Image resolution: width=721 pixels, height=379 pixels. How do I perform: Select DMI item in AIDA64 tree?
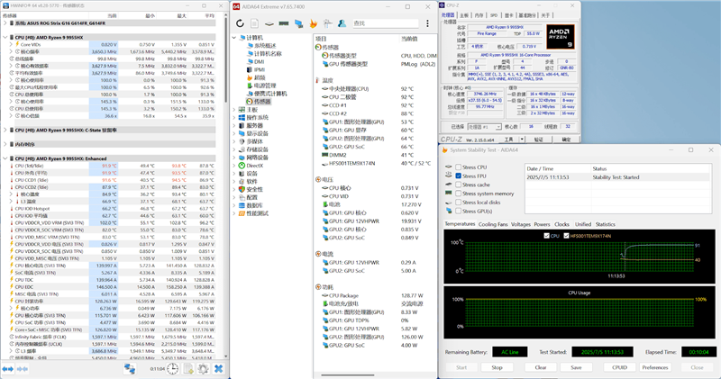256,61
